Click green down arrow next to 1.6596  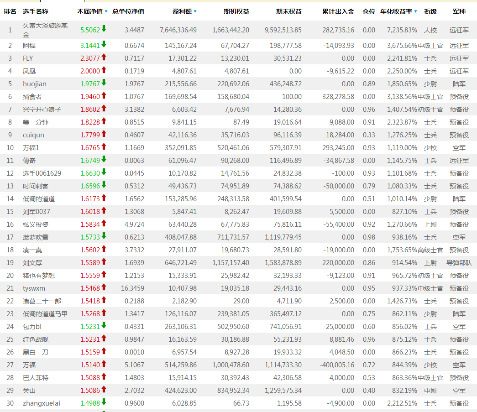104,185
